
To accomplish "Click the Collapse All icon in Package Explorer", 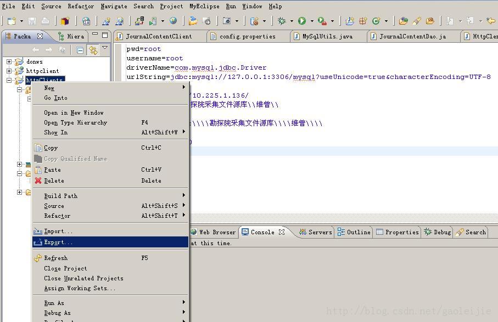I will pyautogui.click(x=80, y=50).
